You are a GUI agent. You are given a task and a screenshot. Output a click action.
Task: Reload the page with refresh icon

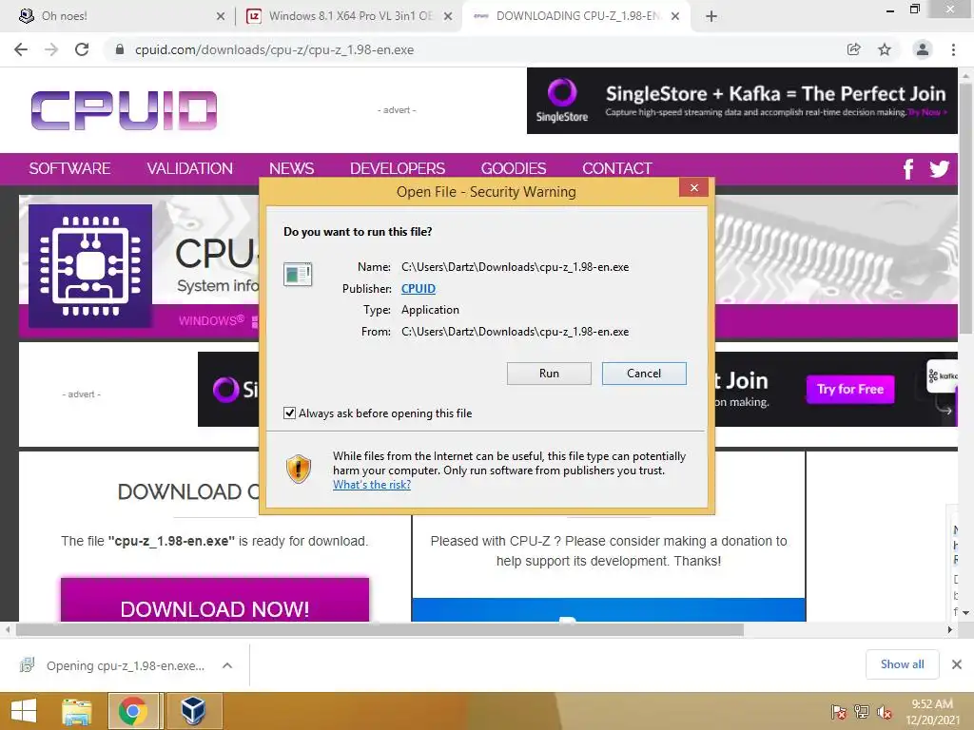(x=82, y=49)
